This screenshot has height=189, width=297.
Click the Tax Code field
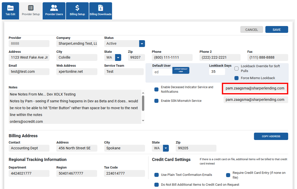124,173
